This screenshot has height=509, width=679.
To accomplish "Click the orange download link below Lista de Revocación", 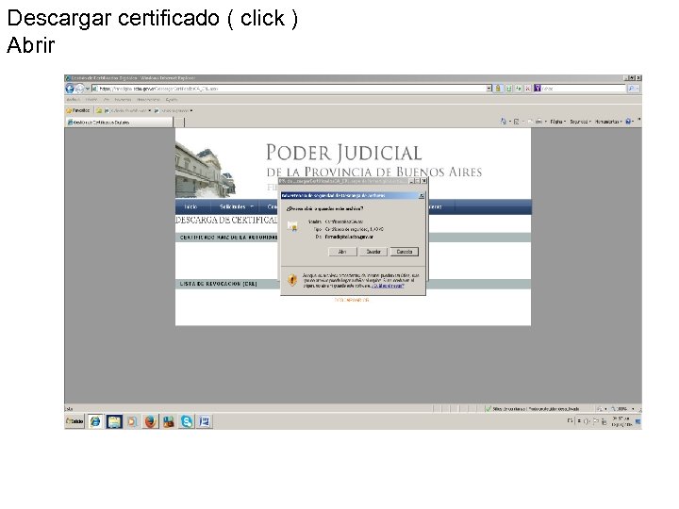I will pos(351,300).
